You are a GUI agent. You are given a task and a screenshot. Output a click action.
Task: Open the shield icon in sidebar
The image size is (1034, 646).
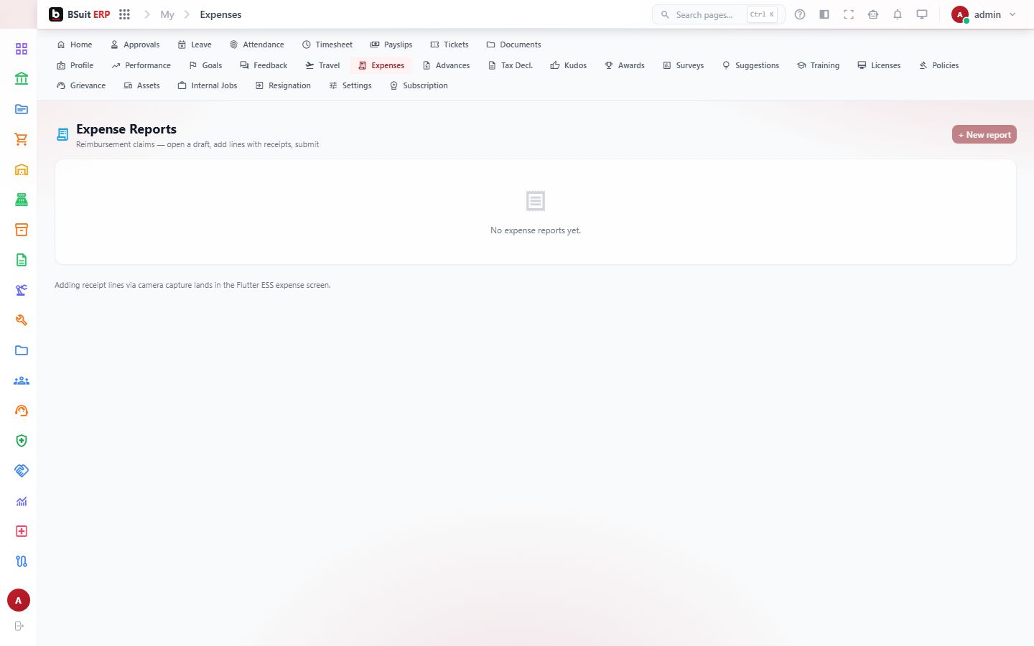(22, 441)
